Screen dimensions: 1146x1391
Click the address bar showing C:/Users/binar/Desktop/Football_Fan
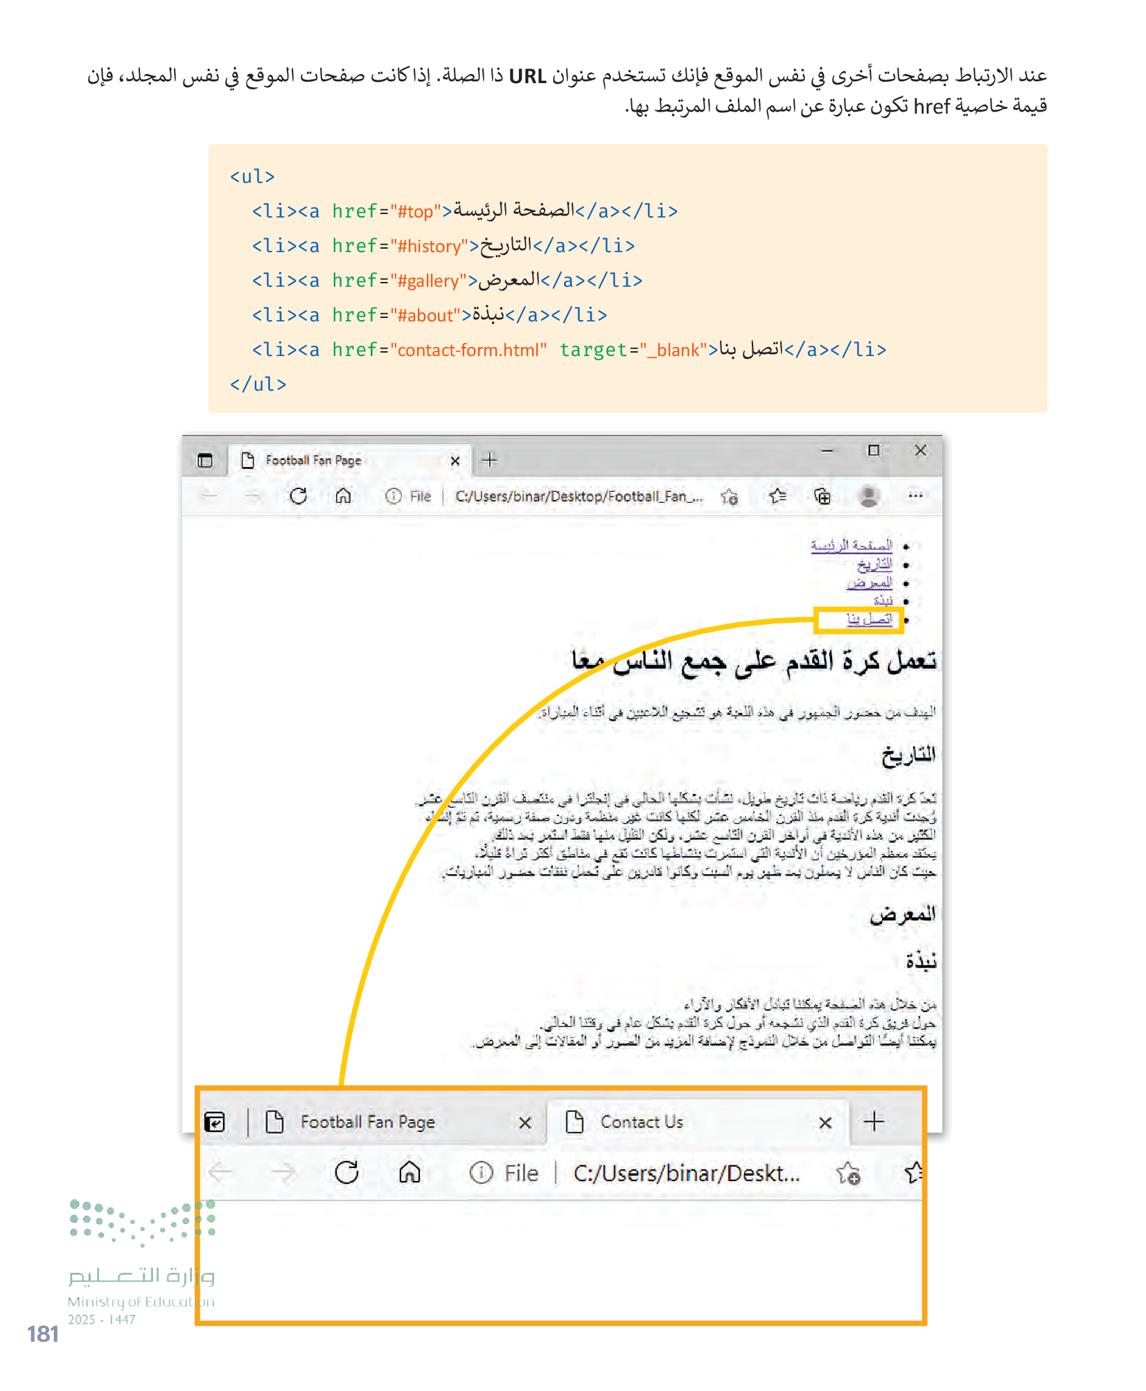[x=578, y=496]
